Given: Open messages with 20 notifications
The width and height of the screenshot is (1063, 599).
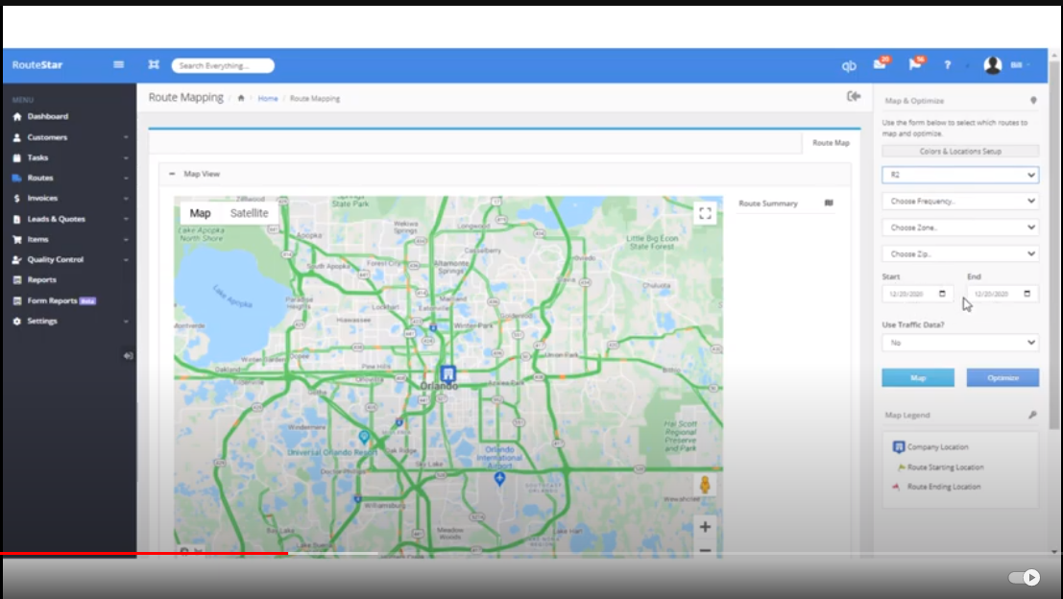Looking at the screenshot, I should [879, 63].
